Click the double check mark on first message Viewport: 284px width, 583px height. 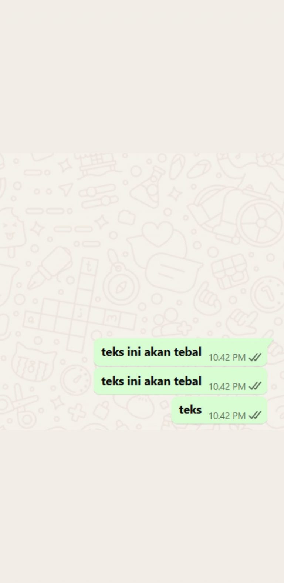tap(255, 357)
